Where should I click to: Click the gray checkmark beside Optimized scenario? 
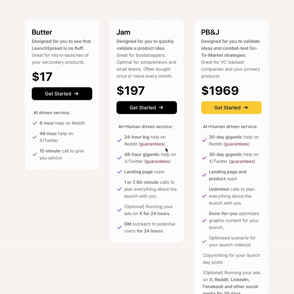click(204, 241)
